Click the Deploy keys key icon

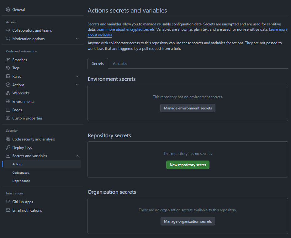[x=8, y=148]
